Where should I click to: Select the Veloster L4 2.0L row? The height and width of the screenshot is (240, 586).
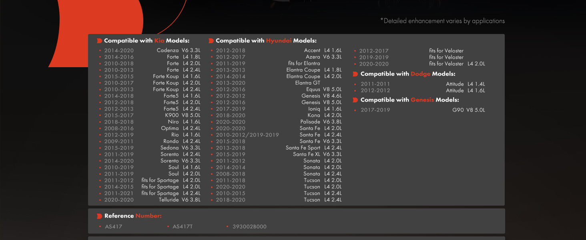point(419,64)
